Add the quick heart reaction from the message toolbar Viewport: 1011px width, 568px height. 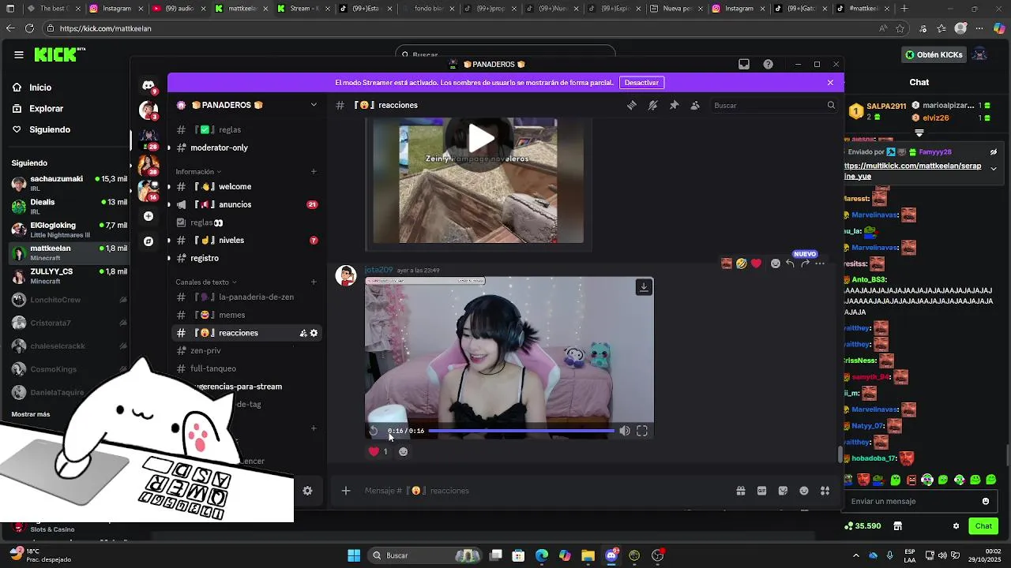[757, 263]
